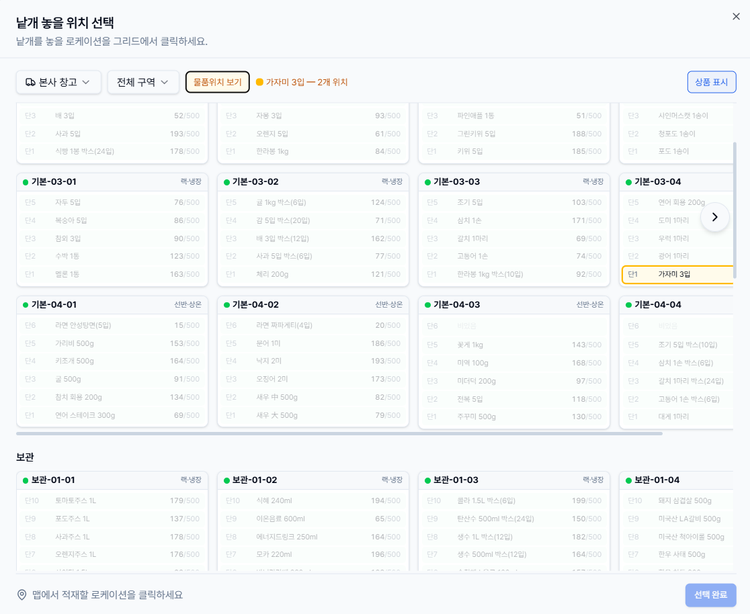Select the 귤 1kg 박스(6입) row

tap(312, 203)
